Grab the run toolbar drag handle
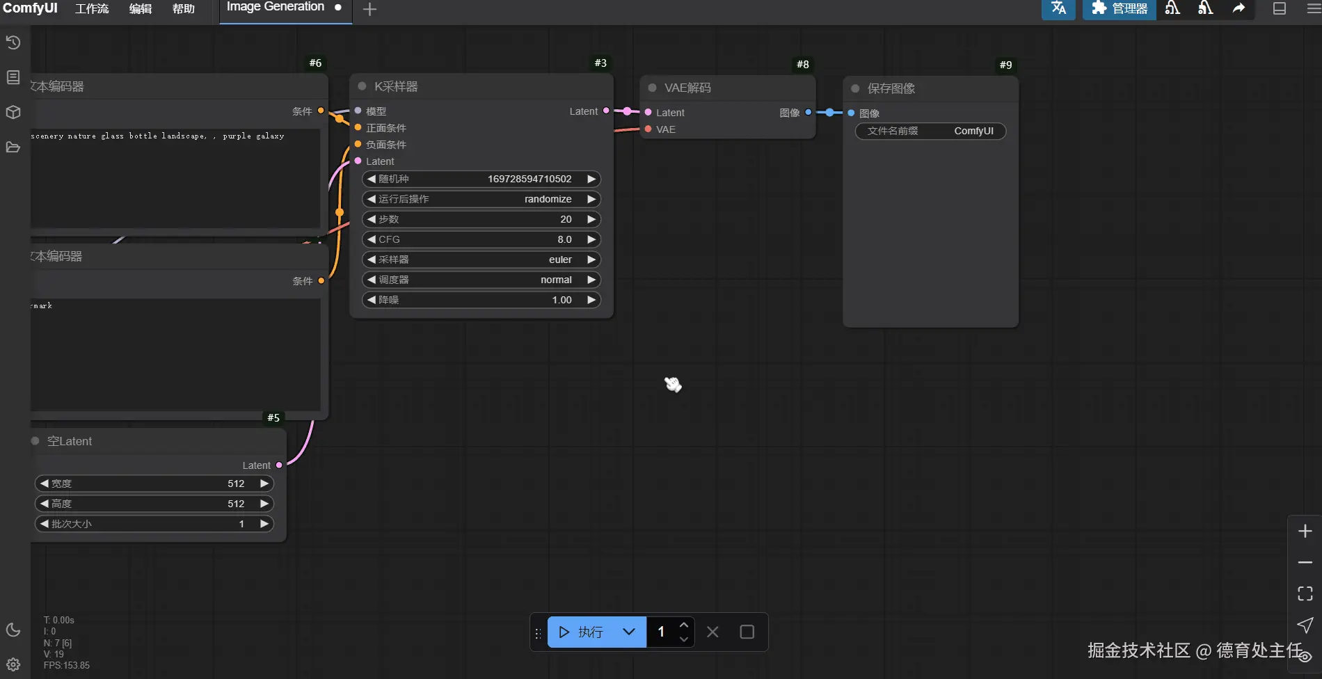The image size is (1322, 679). pos(538,633)
